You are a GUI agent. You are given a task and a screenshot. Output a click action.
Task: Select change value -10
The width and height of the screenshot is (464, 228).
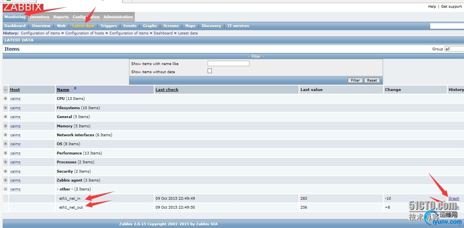[x=388, y=199]
